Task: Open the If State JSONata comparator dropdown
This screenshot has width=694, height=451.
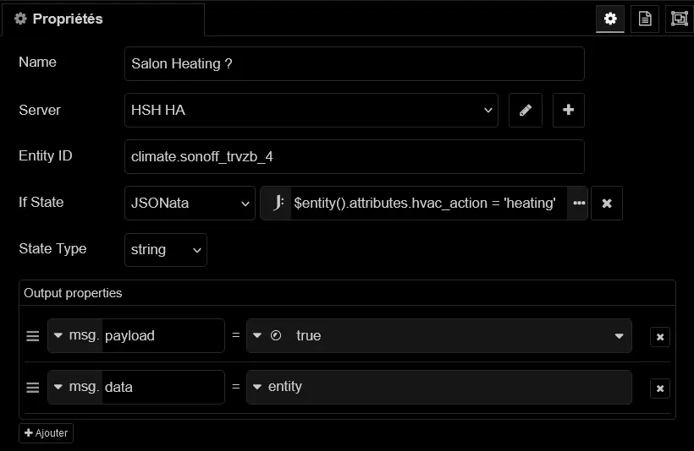Action: tap(189, 204)
